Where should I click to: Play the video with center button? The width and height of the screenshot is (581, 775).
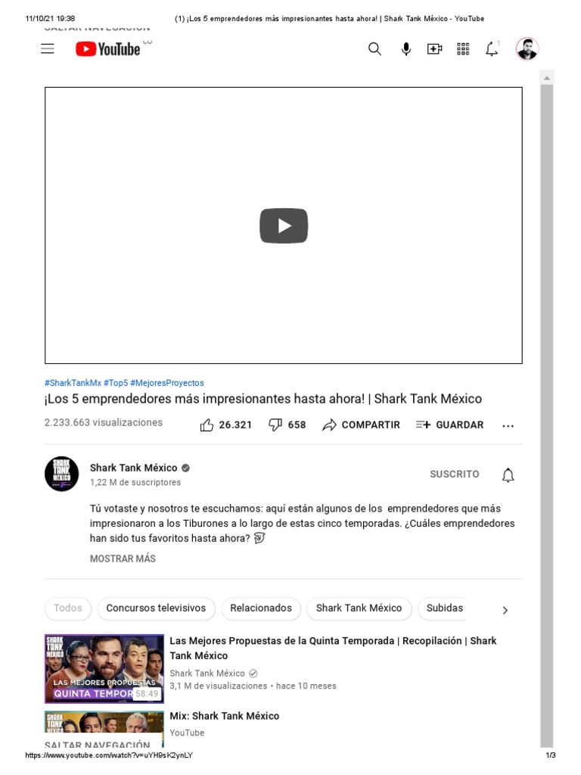(284, 226)
